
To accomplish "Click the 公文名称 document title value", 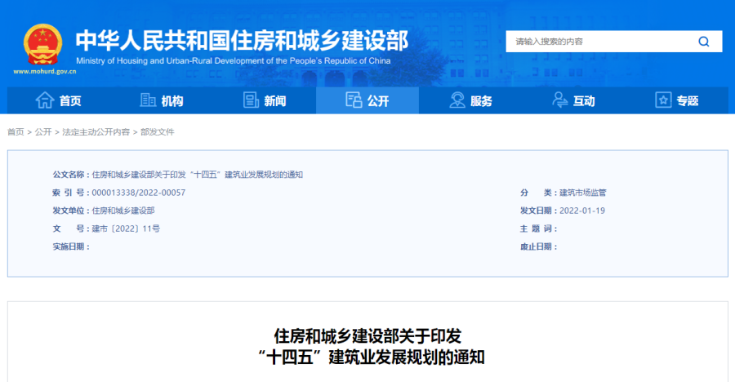I will click(x=198, y=175).
